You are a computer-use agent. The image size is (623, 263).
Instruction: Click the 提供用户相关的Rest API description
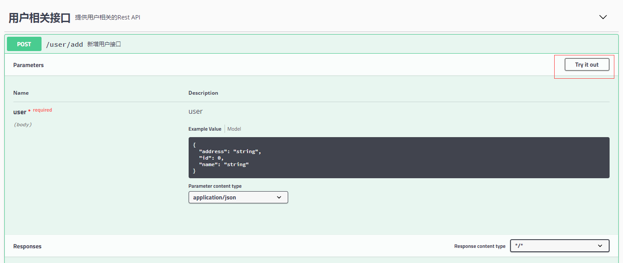click(107, 18)
